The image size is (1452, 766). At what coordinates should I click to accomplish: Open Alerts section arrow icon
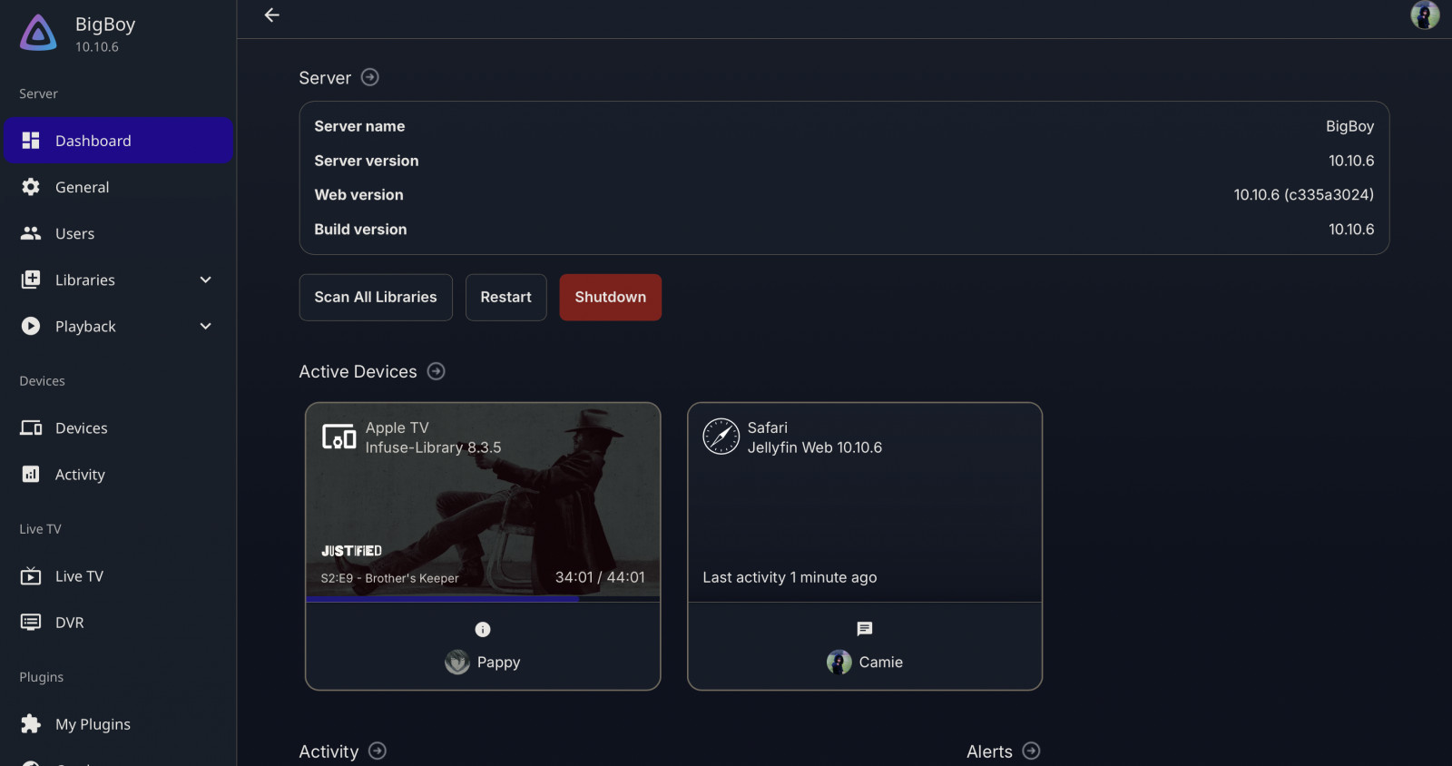tap(1031, 751)
